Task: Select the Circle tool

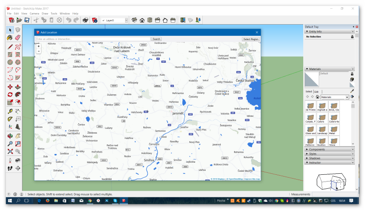Action: pyautogui.click(x=10, y=62)
